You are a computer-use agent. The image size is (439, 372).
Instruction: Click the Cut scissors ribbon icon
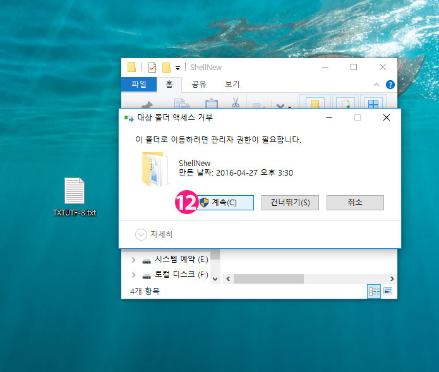point(236,102)
